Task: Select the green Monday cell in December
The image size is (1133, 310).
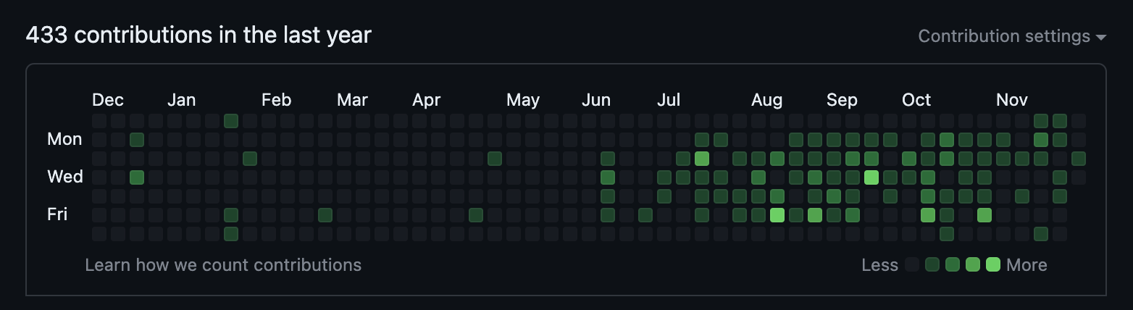Action: tap(137, 140)
